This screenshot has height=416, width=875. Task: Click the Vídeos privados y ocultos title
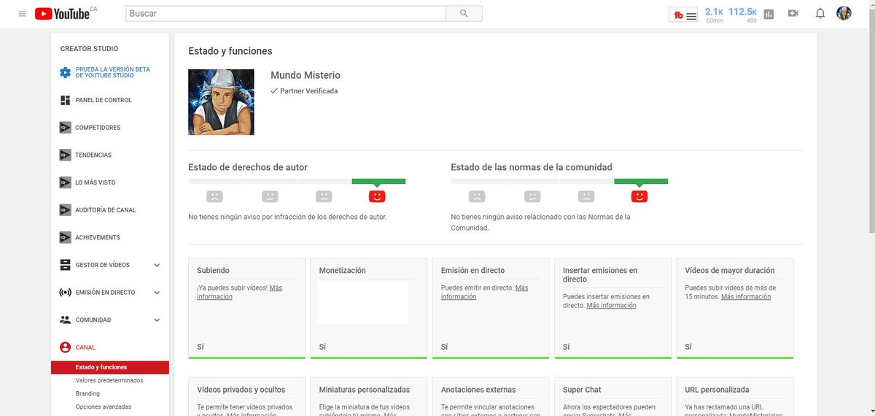coord(241,390)
